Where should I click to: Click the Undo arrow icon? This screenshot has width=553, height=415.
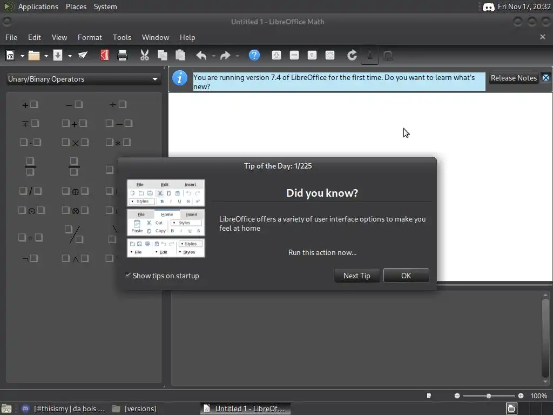tap(201, 56)
